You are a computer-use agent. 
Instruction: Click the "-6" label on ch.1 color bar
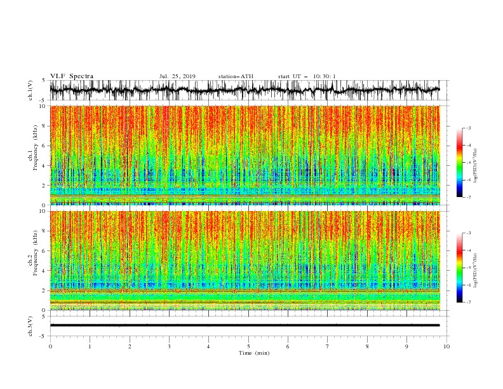469,180
